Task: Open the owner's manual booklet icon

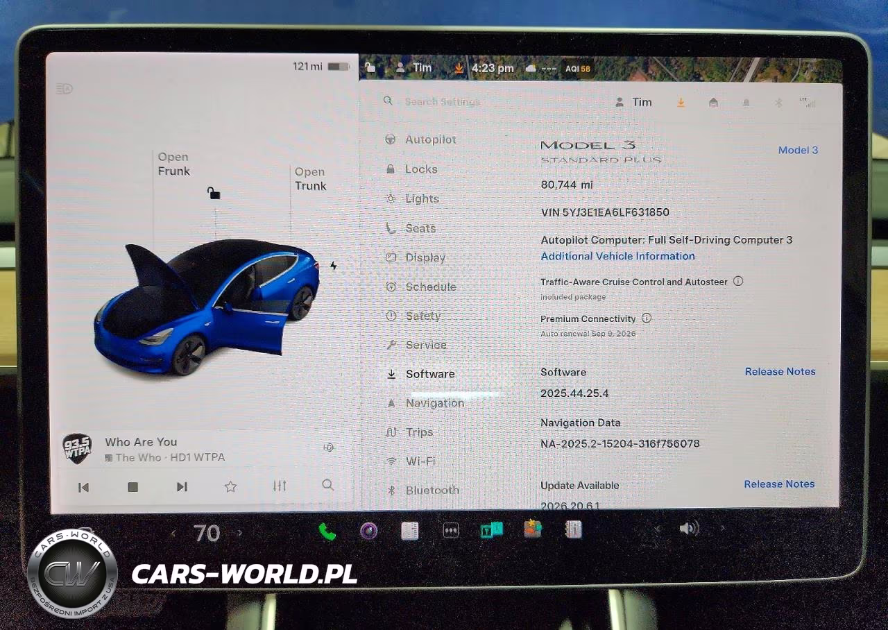Action: click(410, 531)
